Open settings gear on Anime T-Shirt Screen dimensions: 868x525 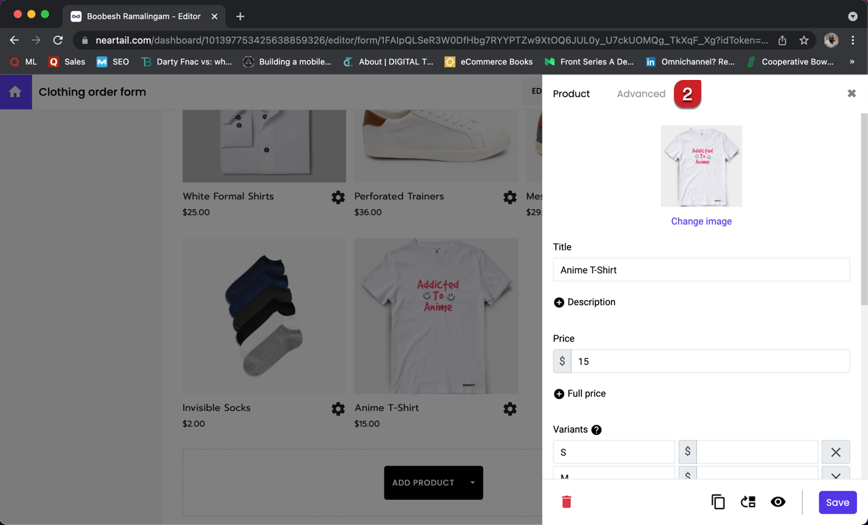[510, 408]
